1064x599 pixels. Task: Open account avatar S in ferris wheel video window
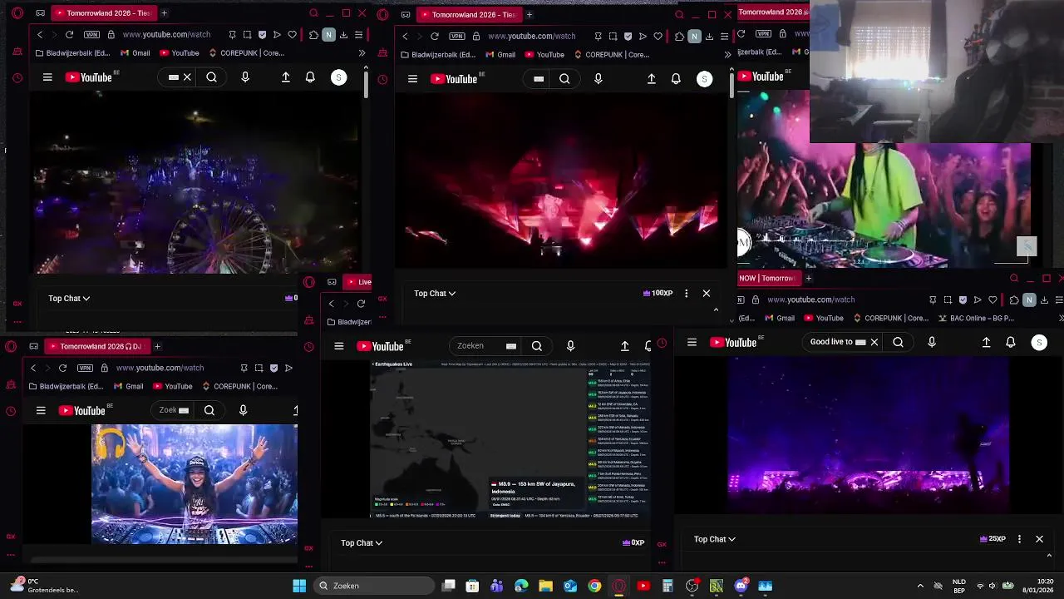point(338,77)
